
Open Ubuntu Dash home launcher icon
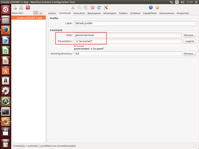coord(6,10)
